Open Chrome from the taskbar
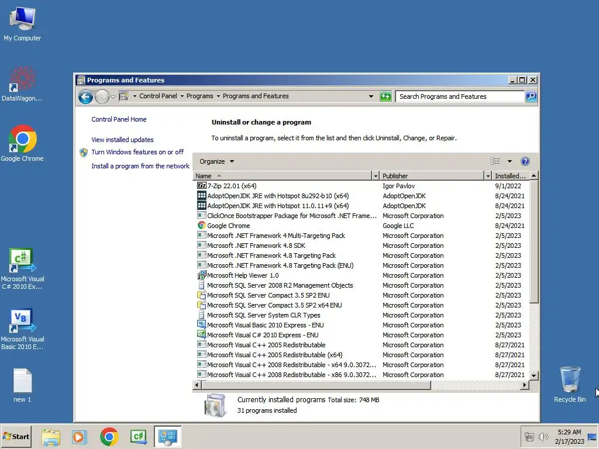599x449 pixels. click(109, 437)
